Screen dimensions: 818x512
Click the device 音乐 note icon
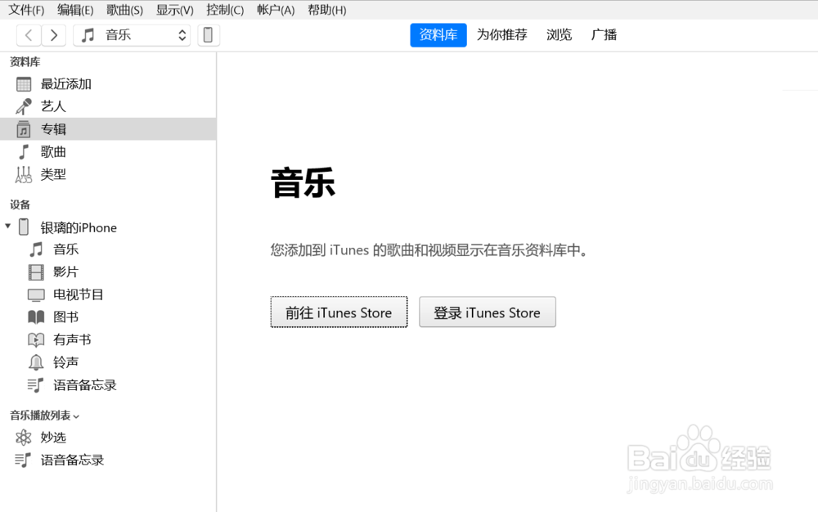pos(36,249)
